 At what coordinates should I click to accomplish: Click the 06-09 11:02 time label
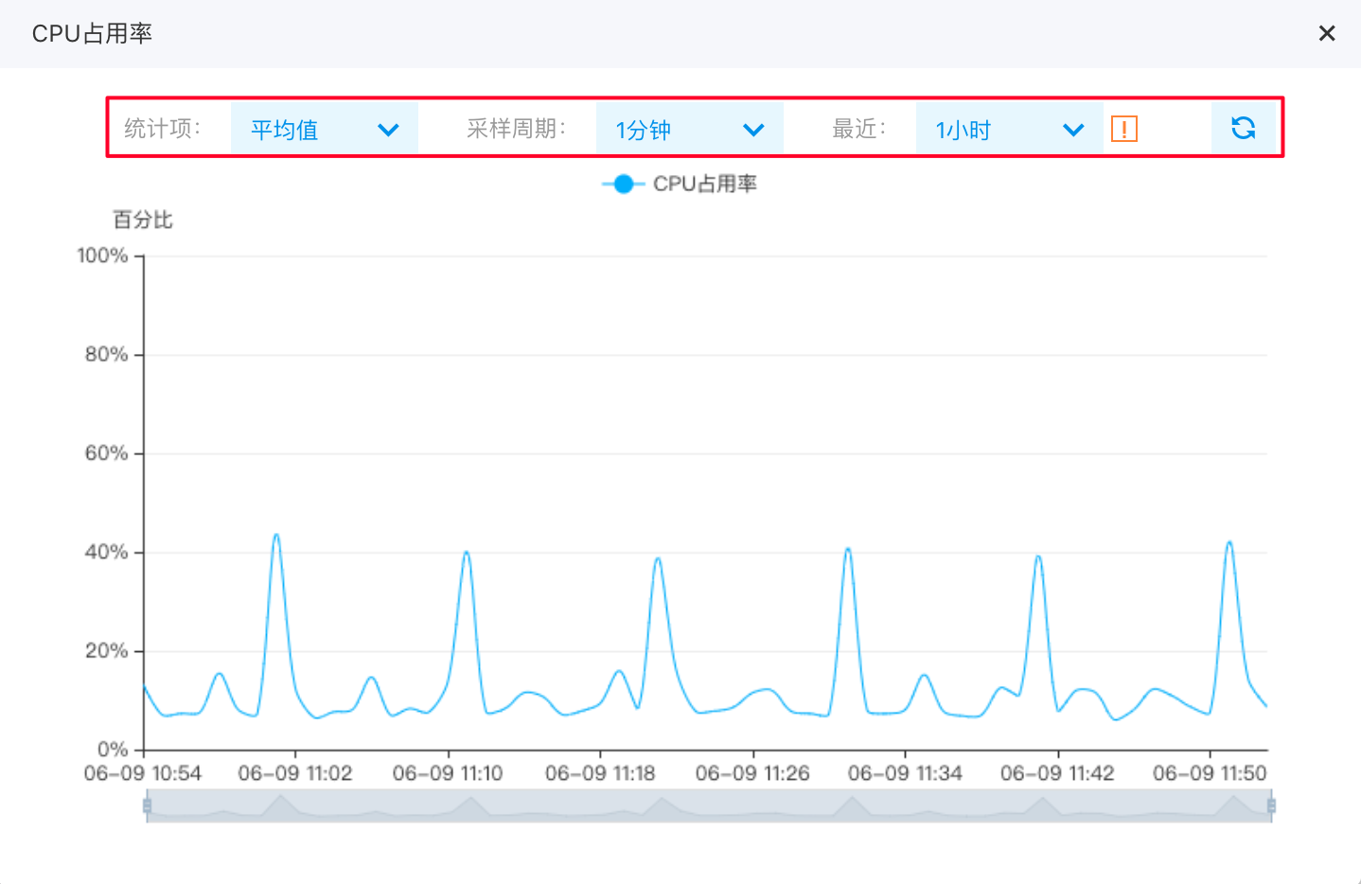[x=295, y=773]
